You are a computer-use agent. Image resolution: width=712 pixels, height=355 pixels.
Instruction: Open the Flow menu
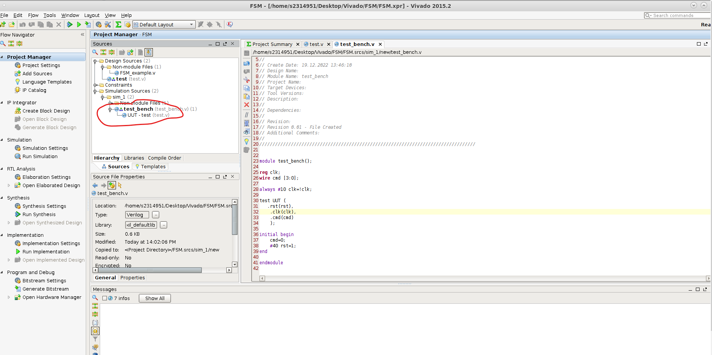coord(33,15)
